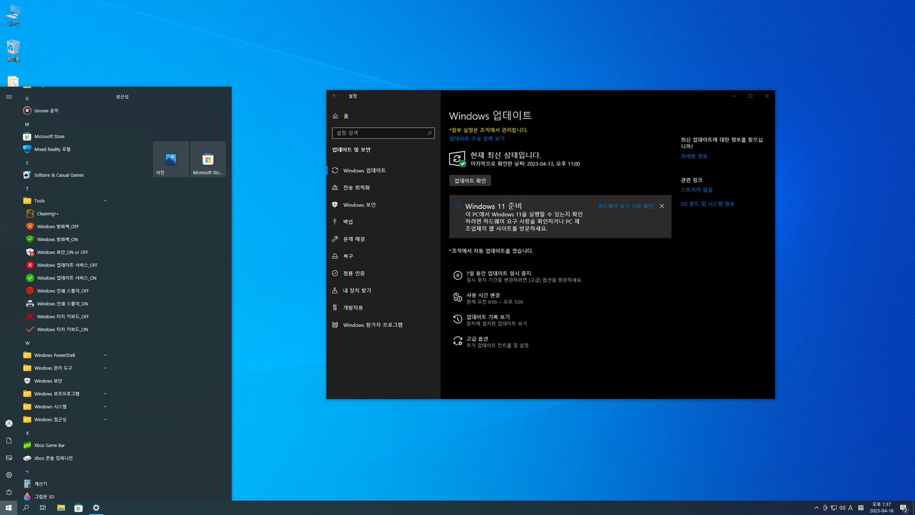Viewport: 915px width, 515px height.
Task: Open OS 빌드 및 시스템 정보 link
Action: coord(708,204)
